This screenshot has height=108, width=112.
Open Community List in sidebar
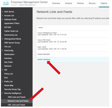click(11, 35)
